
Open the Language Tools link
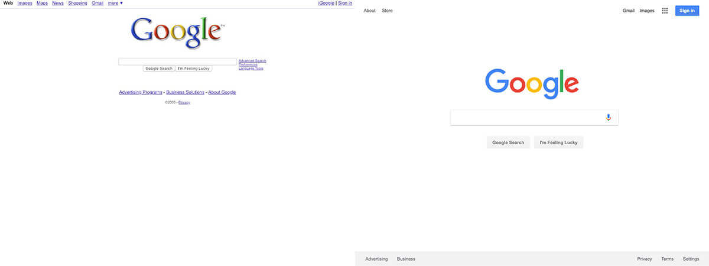[251, 69]
